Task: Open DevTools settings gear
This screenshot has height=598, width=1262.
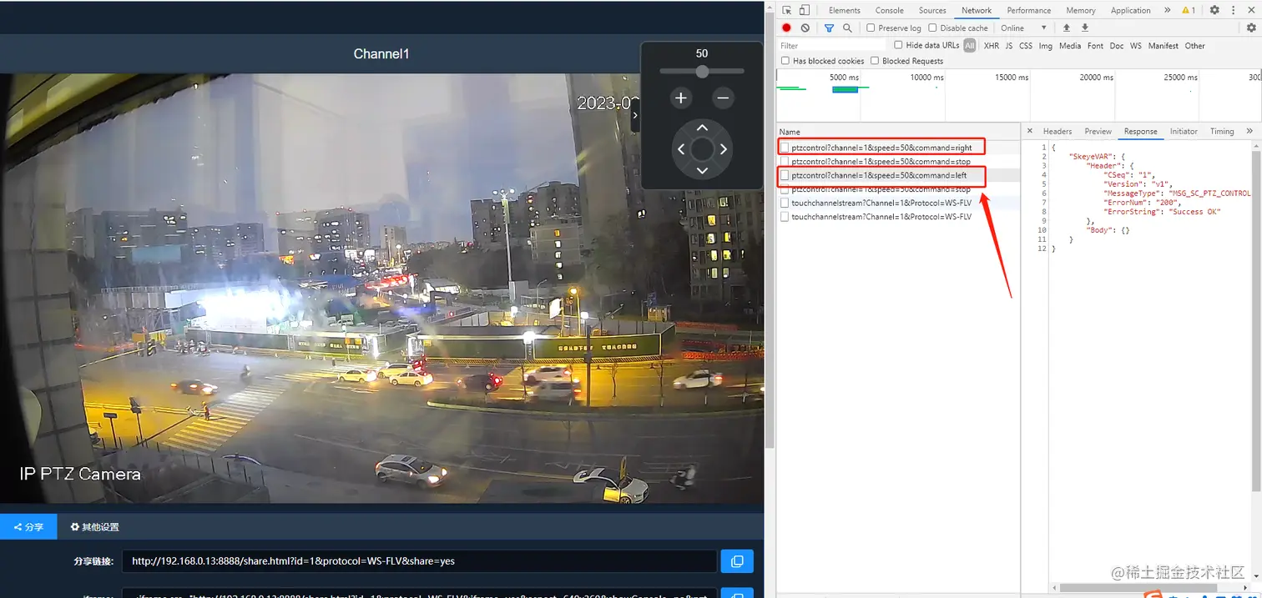Action: (x=1214, y=10)
